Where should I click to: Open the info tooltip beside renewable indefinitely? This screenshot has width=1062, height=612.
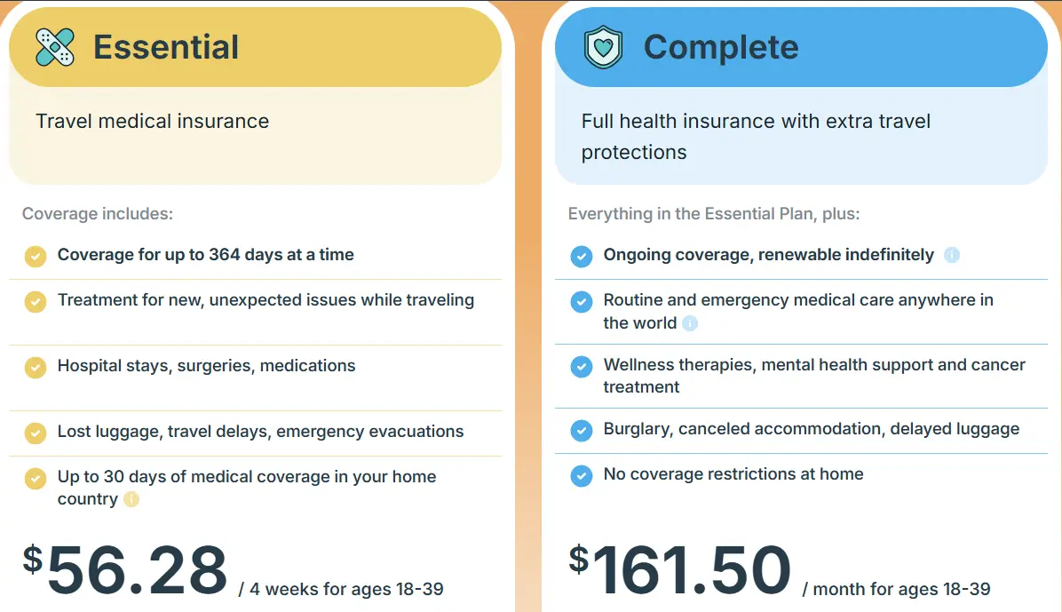tap(951, 256)
